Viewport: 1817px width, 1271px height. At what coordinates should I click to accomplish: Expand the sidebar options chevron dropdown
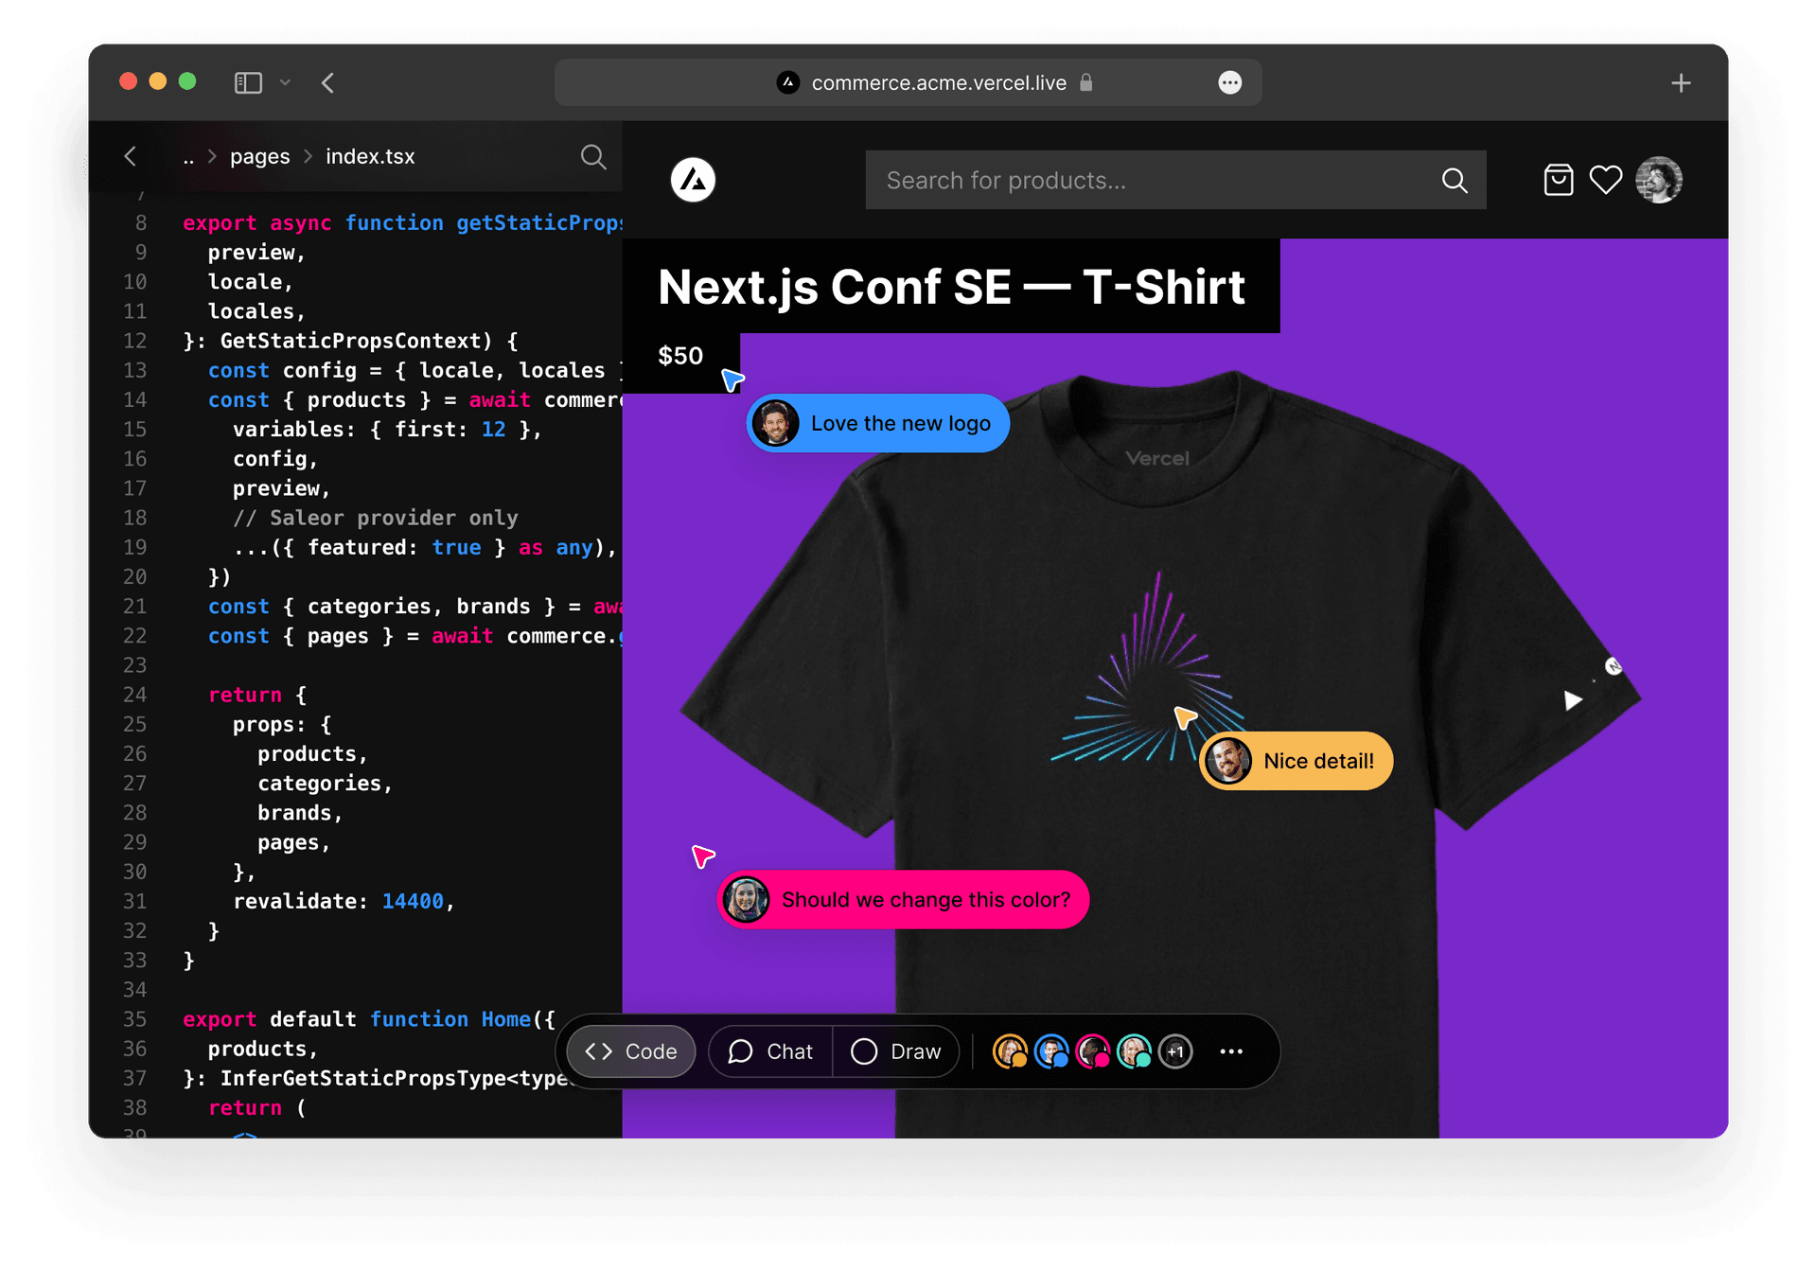(285, 83)
